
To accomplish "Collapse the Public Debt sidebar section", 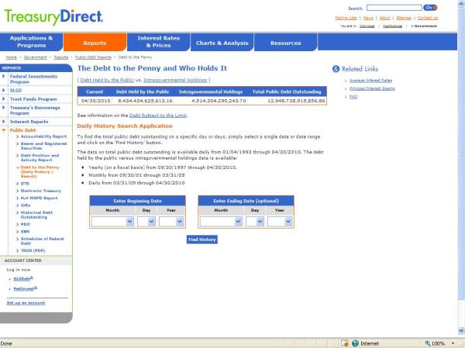I will coord(3,130).
